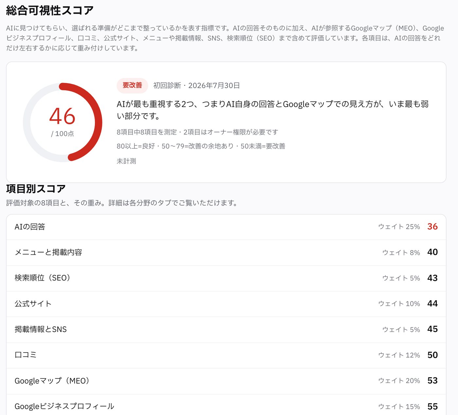Image resolution: width=458 pixels, height=415 pixels.
Task: Click "ウェイト 5%" in the 検索順位（SEO） row
Action: (x=401, y=278)
